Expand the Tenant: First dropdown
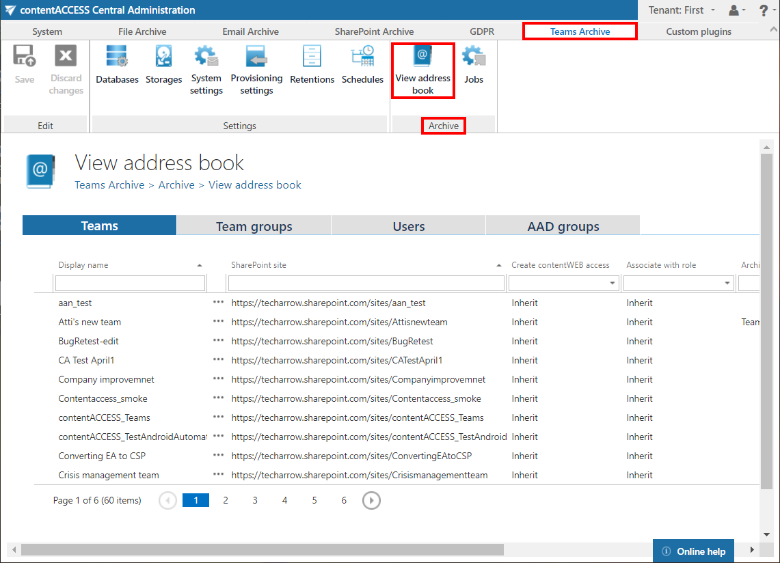 tap(681, 10)
